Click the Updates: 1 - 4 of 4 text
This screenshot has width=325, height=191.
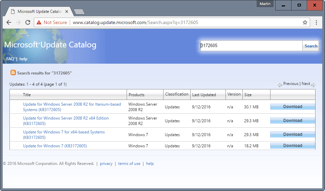(x=38, y=84)
